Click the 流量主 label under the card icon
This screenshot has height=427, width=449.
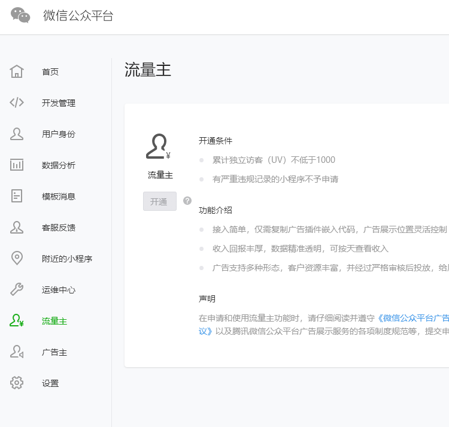160,175
